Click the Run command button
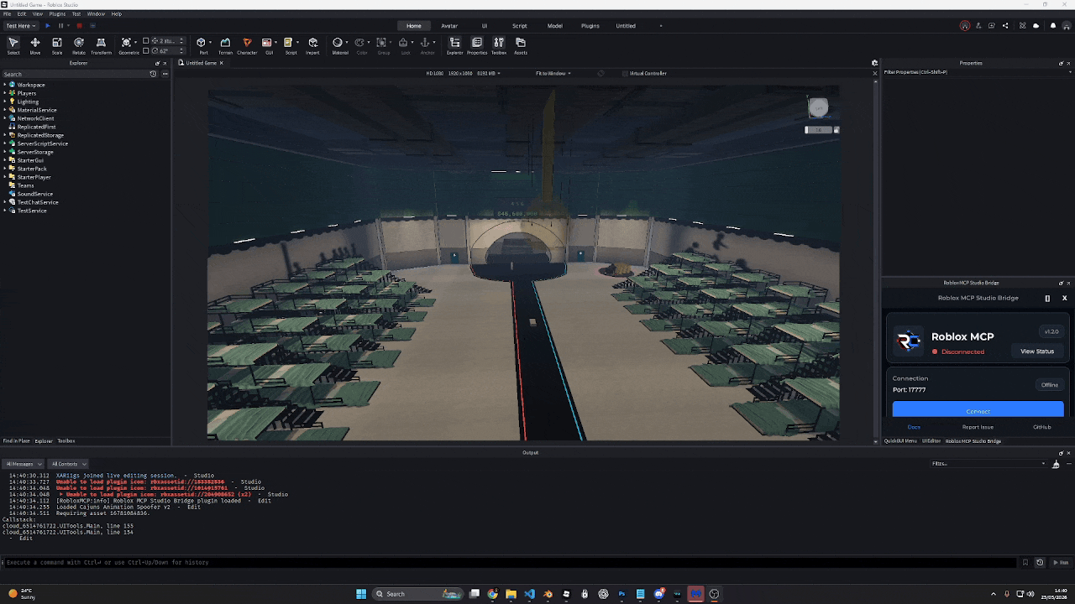 pyautogui.click(x=1062, y=562)
